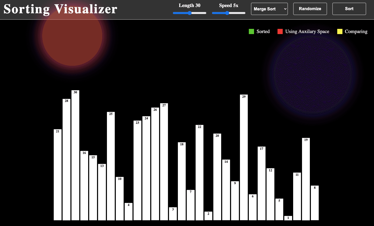Click the bar labeled 26
Image resolution: width=374 pixels, height=226 pixels.
pos(155,164)
